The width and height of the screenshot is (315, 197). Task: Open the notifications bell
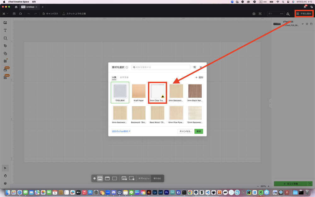[305, 7]
